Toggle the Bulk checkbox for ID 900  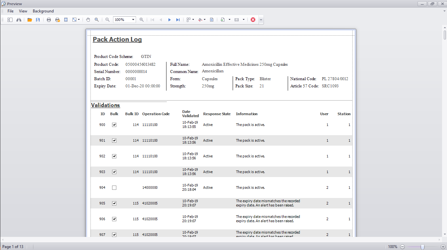(114, 125)
